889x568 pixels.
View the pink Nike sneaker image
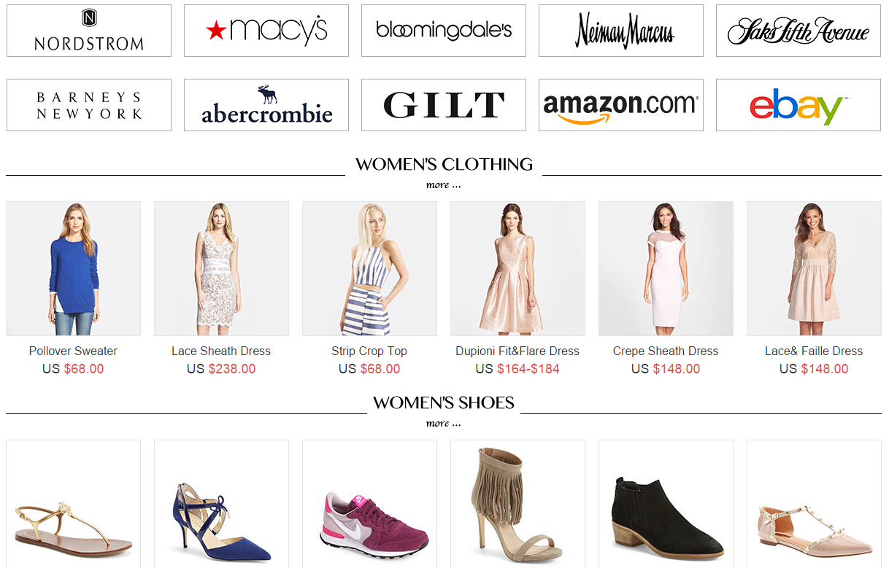click(369, 504)
